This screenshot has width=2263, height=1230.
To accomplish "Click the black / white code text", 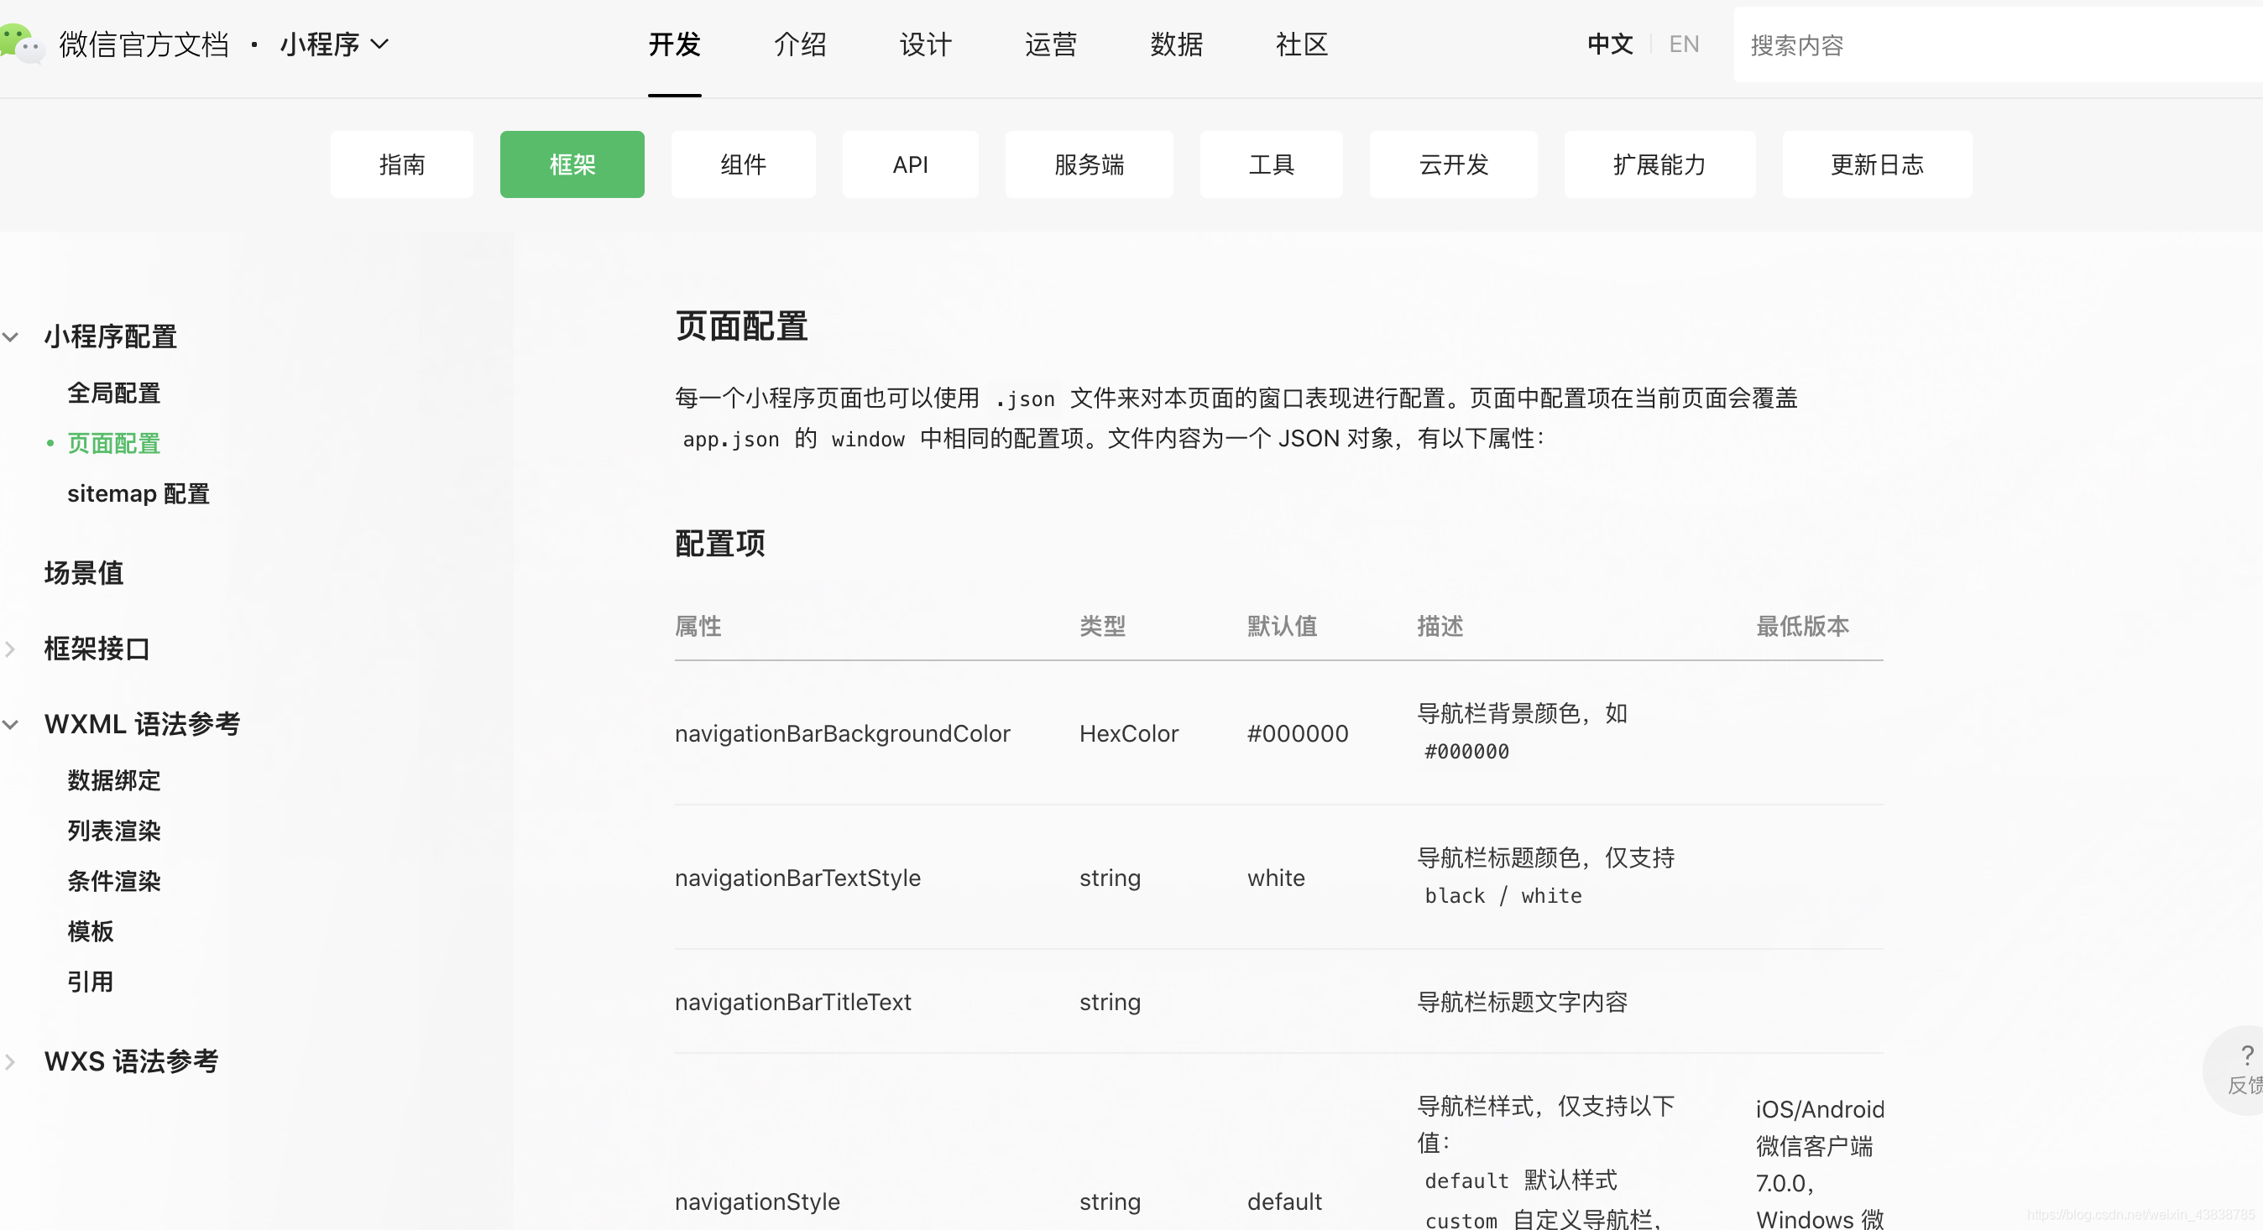I will pyautogui.click(x=1503, y=895).
